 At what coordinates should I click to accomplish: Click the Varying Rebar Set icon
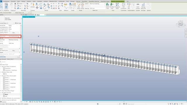pyautogui.click(x=143, y=6)
